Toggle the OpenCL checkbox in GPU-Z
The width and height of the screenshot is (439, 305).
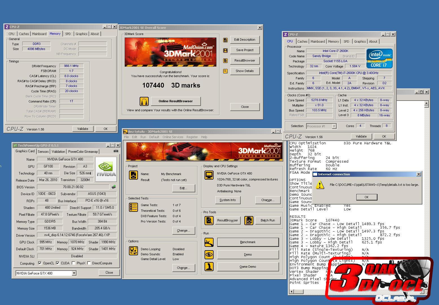pyautogui.click(x=40, y=263)
